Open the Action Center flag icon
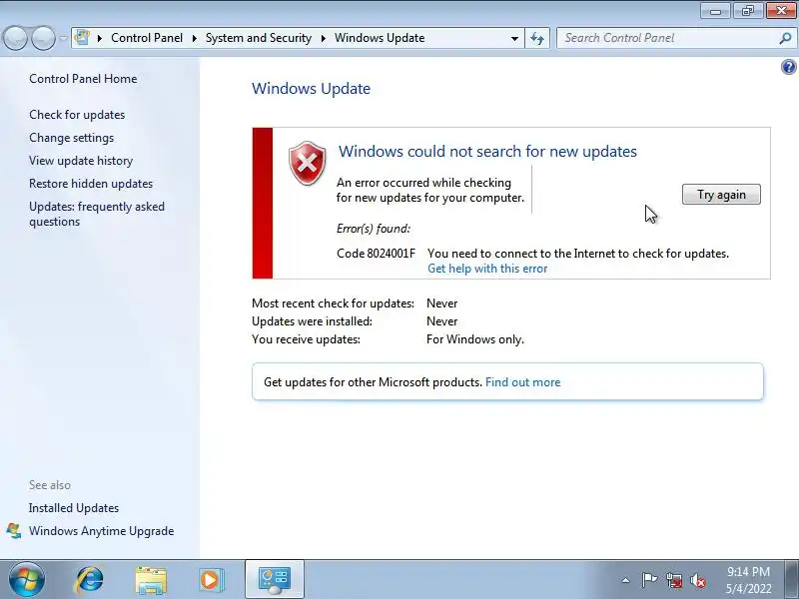 point(649,580)
